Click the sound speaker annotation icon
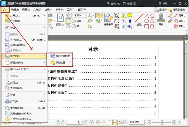 click(130, 26)
